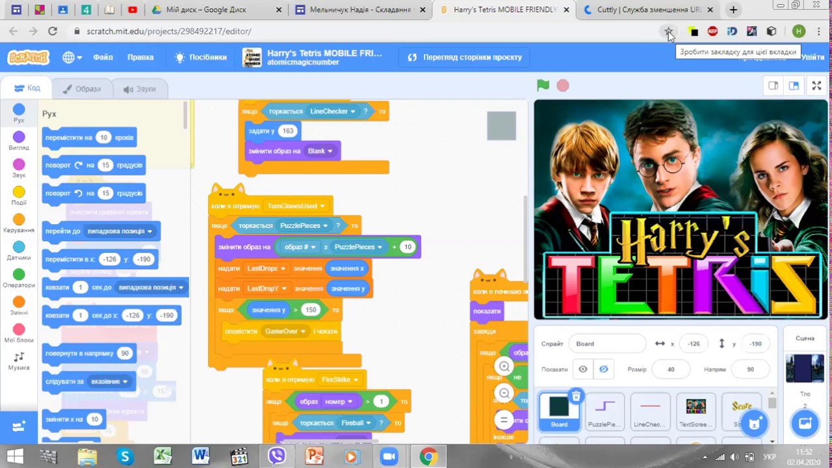
Task: Click the green flag to start
Action: click(x=543, y=85)
